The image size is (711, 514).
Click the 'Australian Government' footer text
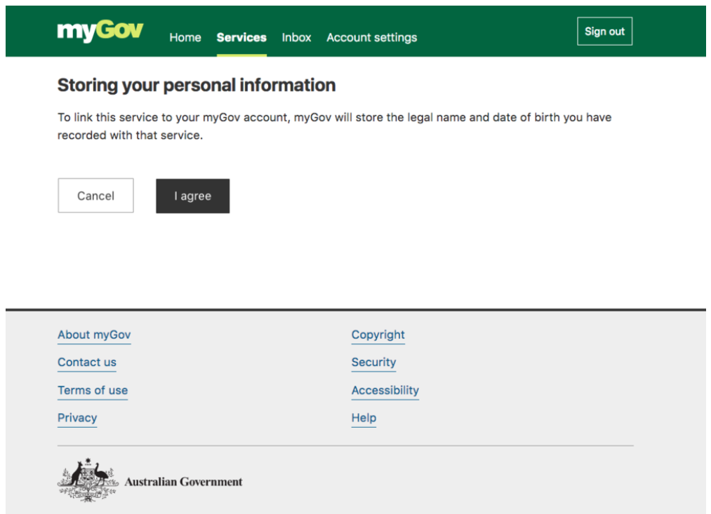point(184,482)
